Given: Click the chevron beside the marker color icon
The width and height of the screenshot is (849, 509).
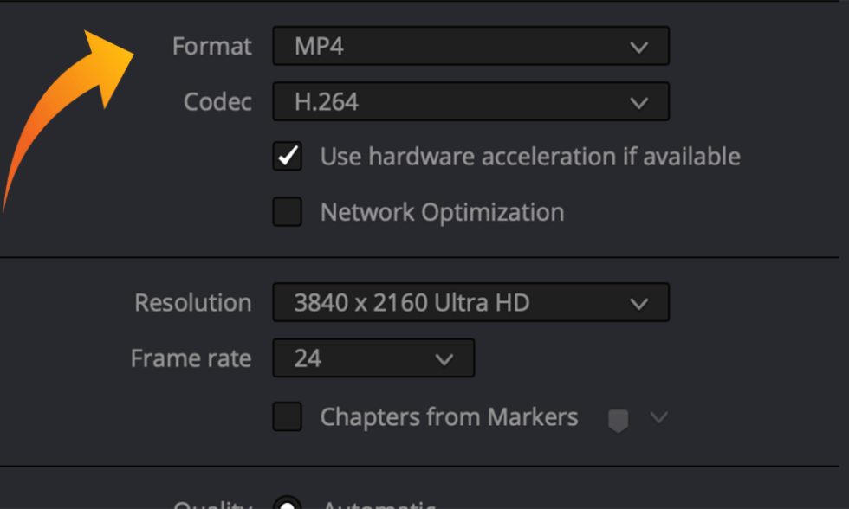Looking at the screenshot, I should tap(659, 417).
